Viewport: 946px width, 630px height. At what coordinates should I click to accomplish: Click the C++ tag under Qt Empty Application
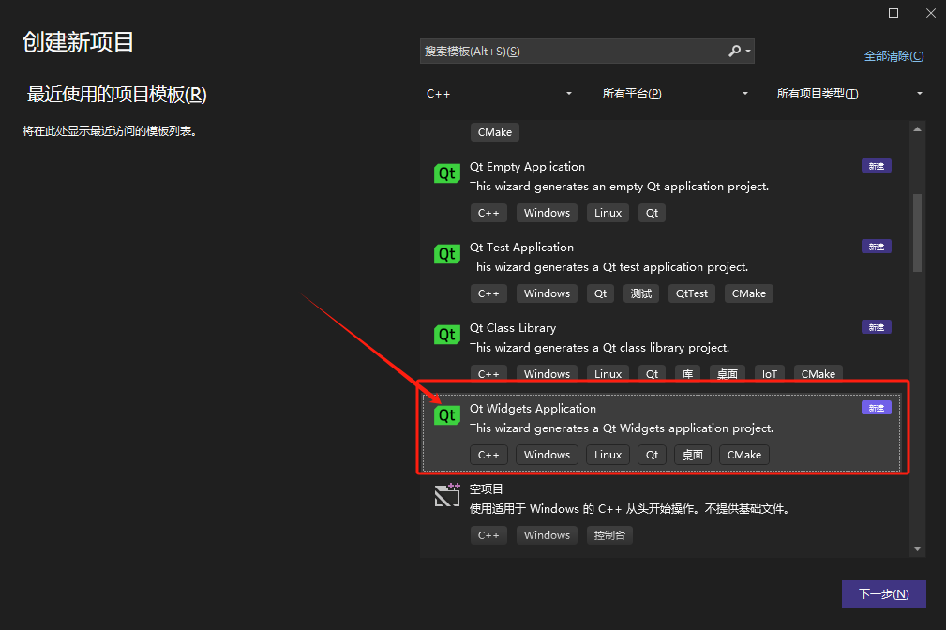(x=488, y=213)
